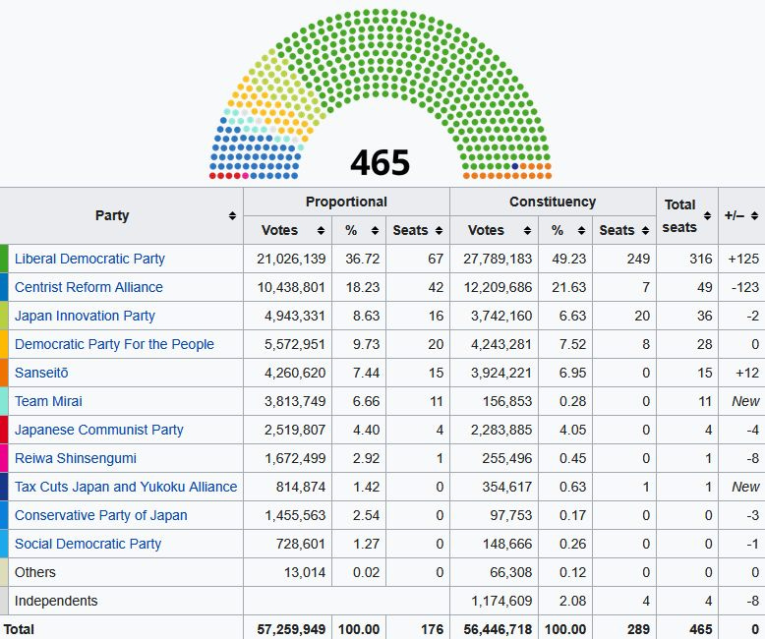Select the Independents row label
This screenshot has width=765, height=639.
[56, 601]
